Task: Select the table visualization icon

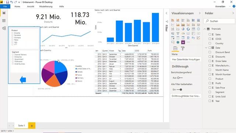Action: (178, 38)
